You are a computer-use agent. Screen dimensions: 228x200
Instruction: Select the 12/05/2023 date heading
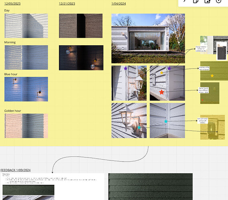point(12,4)
